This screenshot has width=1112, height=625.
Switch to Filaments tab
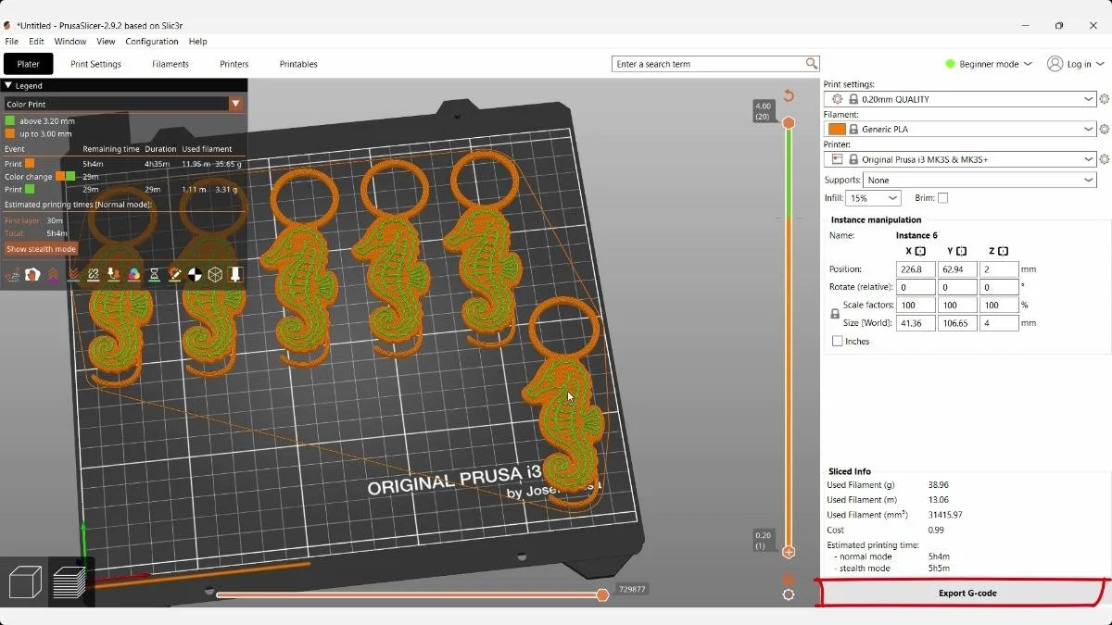click(171, 64)
